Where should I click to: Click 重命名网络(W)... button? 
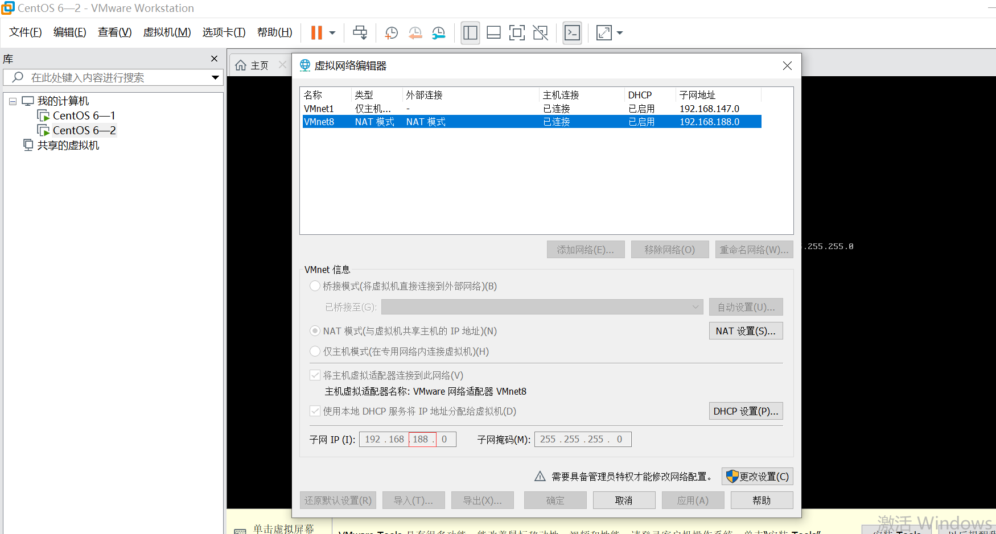(754, 250)
